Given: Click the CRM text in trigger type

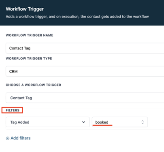Looking at the screenshot, I should (x=13, y=71).
